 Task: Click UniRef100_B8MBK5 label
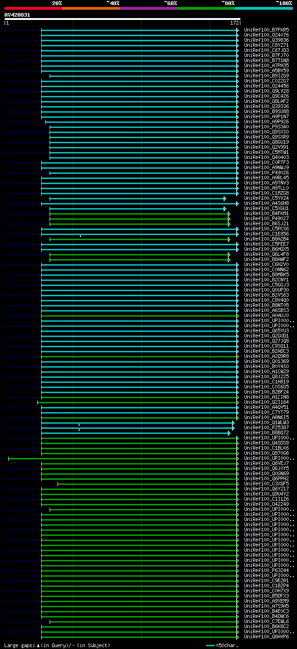pyautogui.click(x=266, y=274)
